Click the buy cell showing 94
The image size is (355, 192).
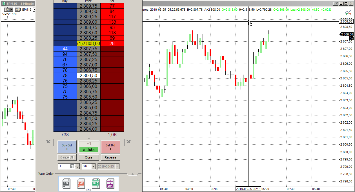tap(65, 54)
